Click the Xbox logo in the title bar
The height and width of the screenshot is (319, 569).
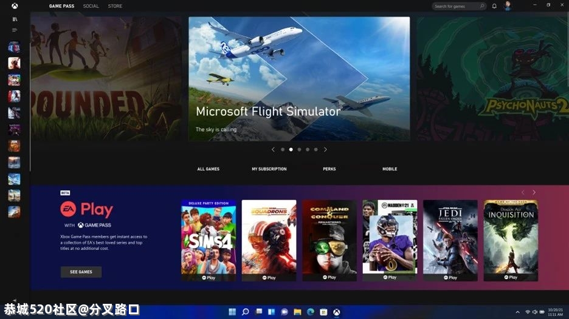(15, 6)
